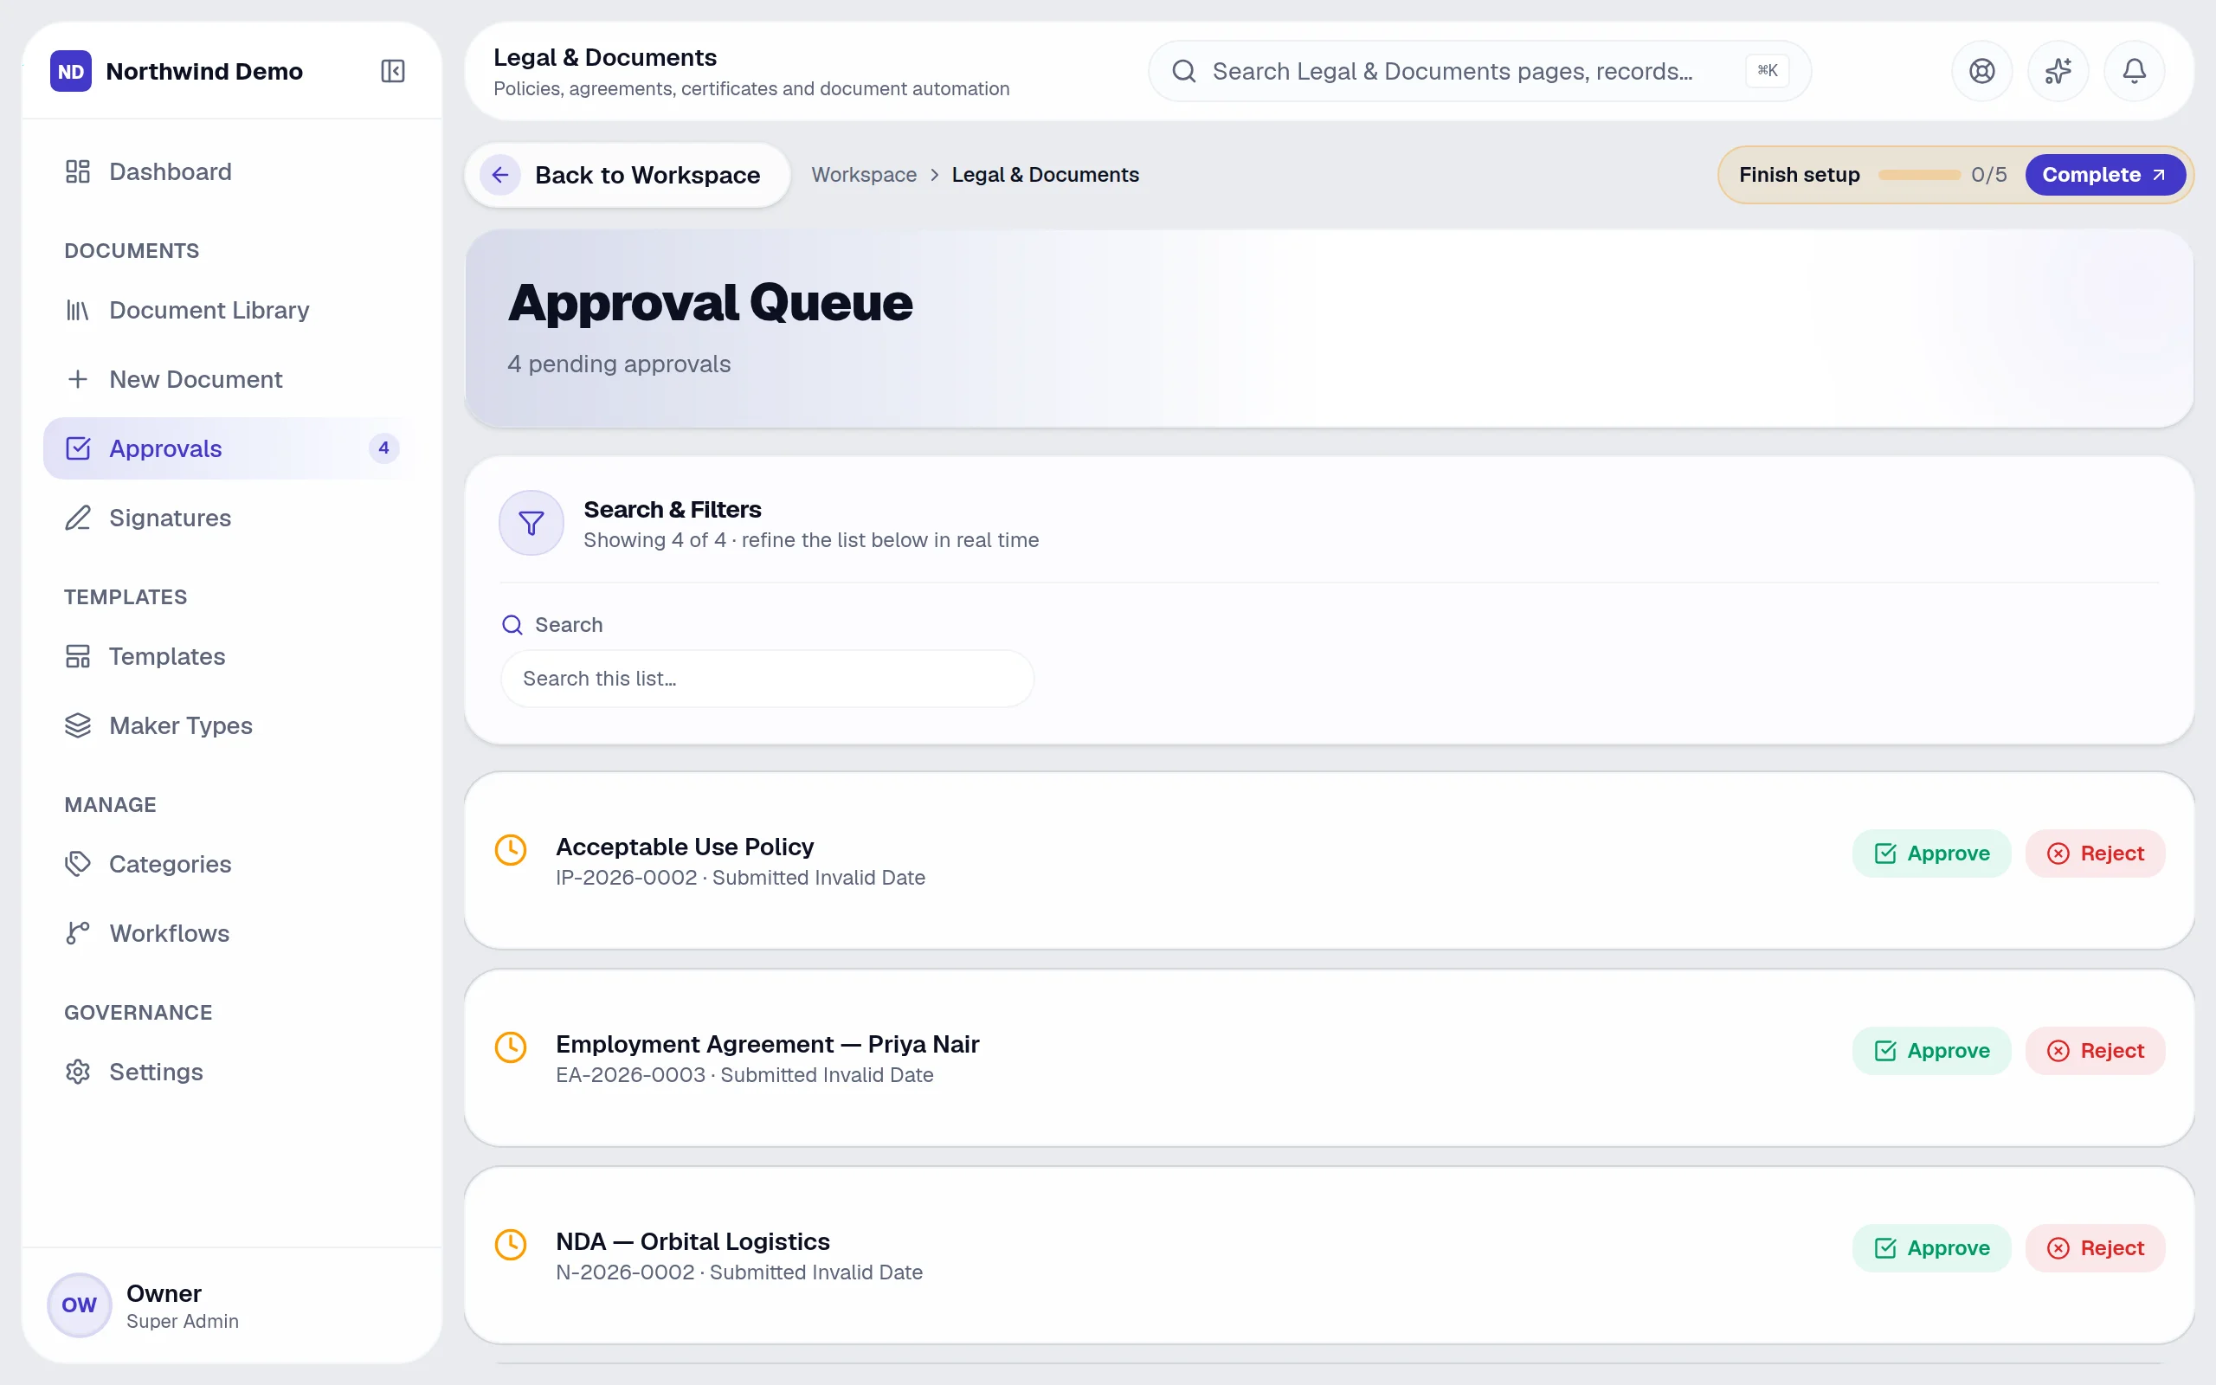
Task: Approve NDA — Orbital Logistics
Action: 1931,1247
